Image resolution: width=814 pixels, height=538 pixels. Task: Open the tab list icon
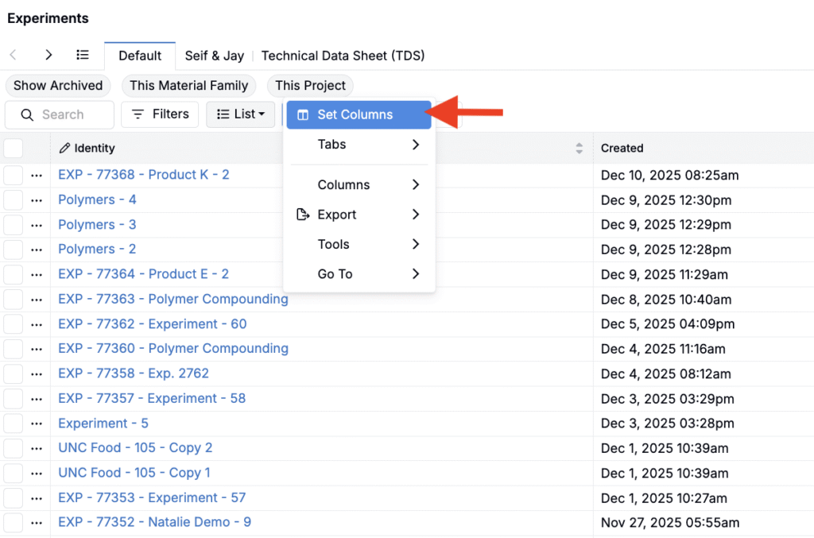(x=83, y=55)
